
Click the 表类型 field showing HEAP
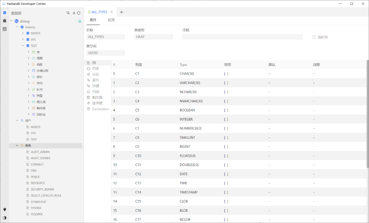click(153, 36)
